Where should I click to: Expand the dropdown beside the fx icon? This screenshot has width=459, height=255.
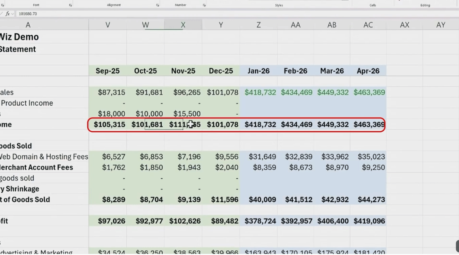point(13,14)
